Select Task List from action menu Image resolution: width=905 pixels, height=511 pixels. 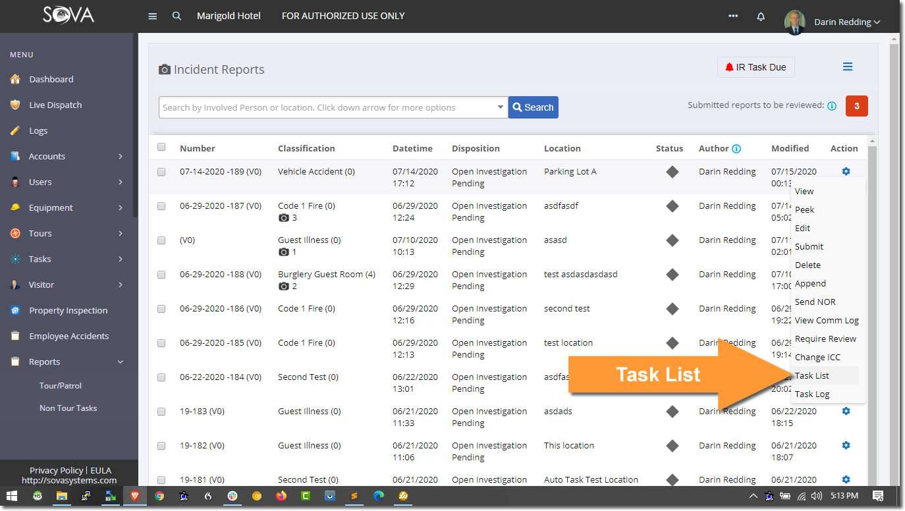825,375
